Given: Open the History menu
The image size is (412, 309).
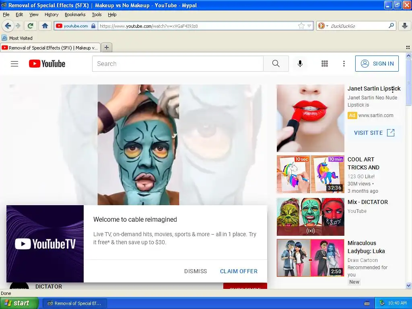Looking at the screenshot, I should pyautogui.click(x=51, y=14).
